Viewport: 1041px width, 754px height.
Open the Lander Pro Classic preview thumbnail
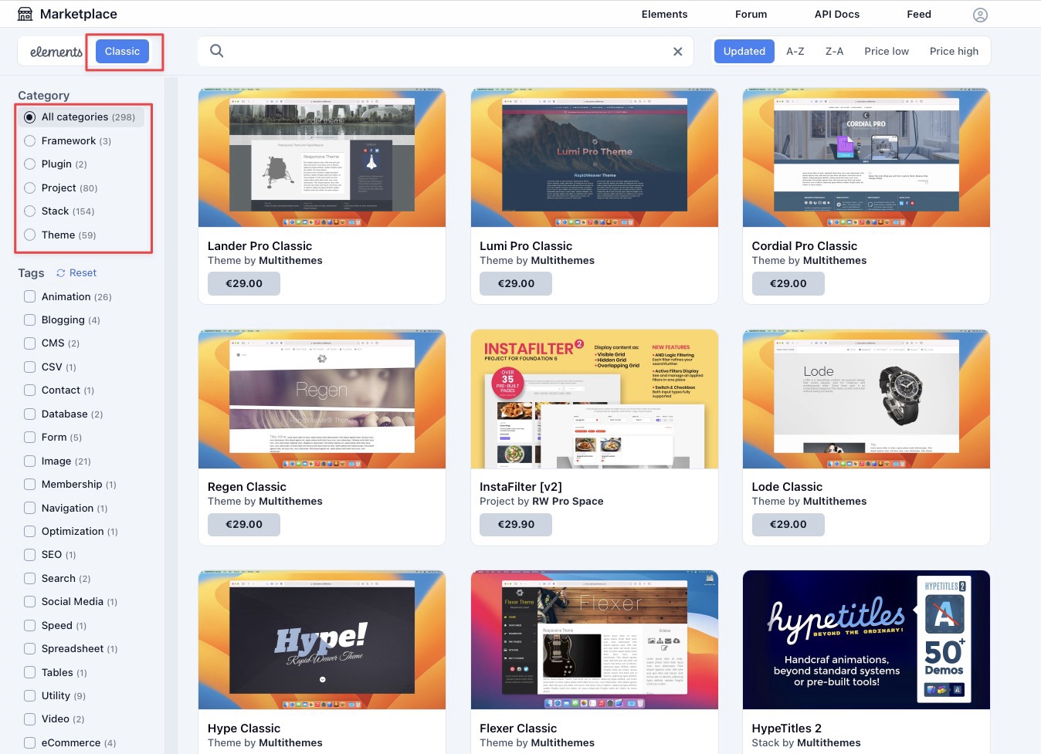322,157
